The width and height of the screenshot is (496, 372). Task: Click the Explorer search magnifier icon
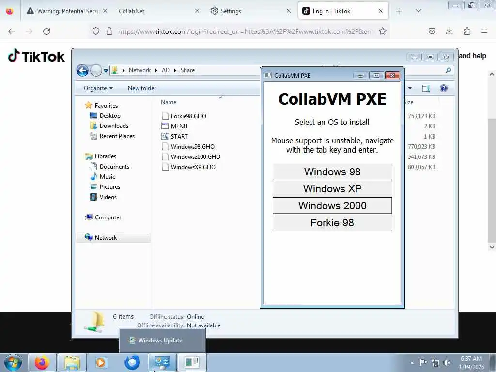[448, 70]
